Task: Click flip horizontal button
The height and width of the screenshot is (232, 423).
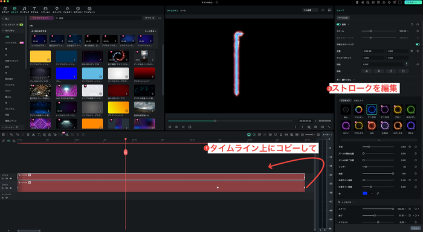Action: pos(367,71)
